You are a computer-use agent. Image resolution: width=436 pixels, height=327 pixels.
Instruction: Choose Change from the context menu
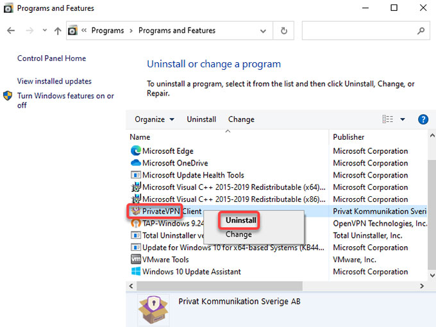pos(239,235)
